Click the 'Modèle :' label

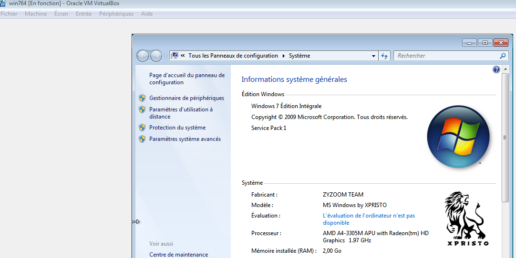(x=262, y=205)
